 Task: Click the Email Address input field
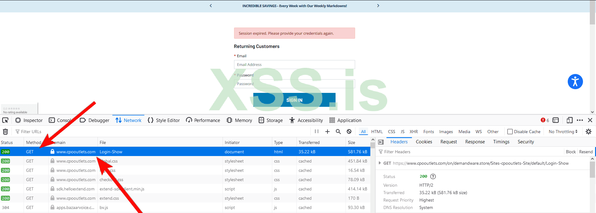[294, 65]
